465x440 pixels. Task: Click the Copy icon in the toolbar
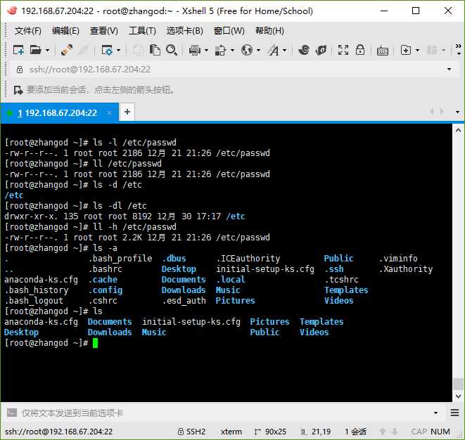click(137, 50)
